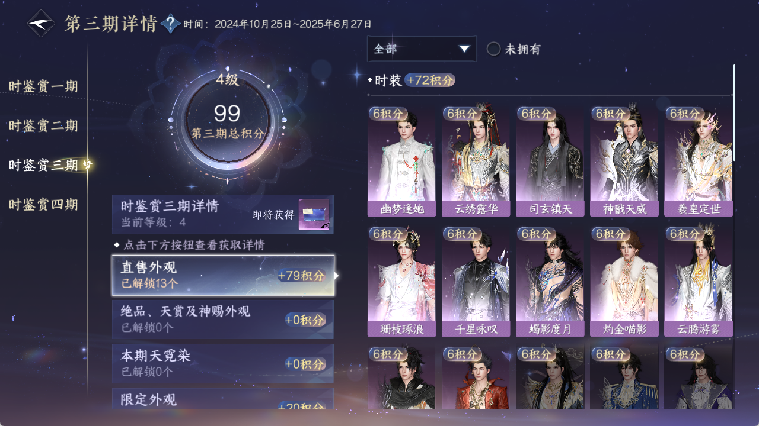Select the 云绣露华 outfit card
759x426 pixels.
(476, 162)
